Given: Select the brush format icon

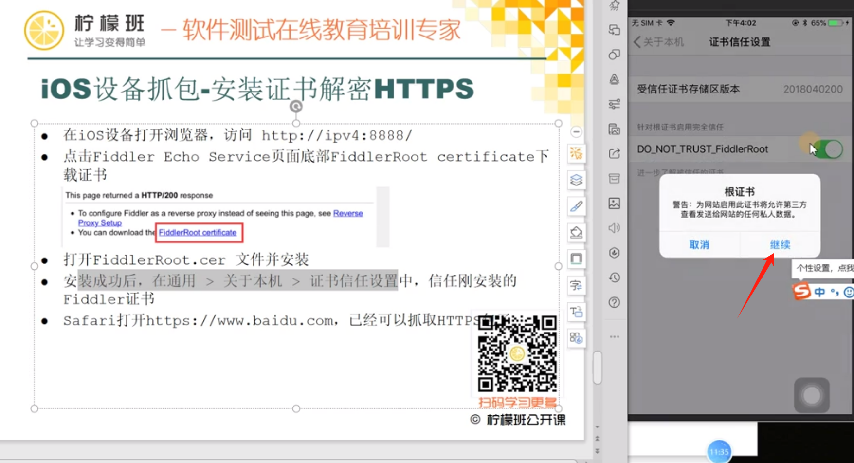Looking at the screenshot, I should [x=576, y=206].
